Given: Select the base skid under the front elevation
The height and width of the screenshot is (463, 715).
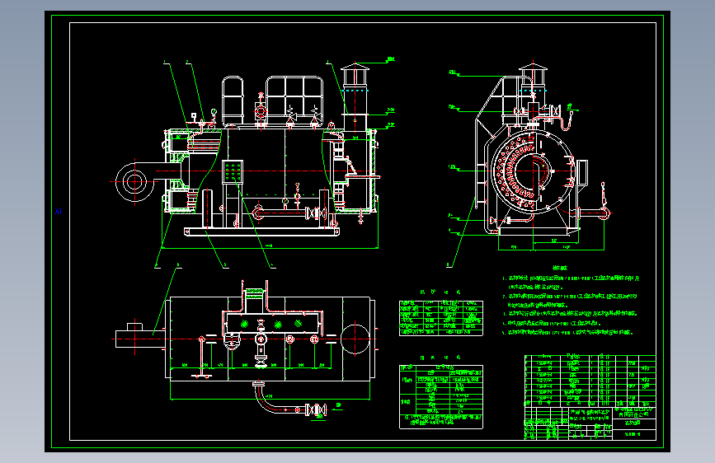Looking at the screenshot, I should coord(261,232).
